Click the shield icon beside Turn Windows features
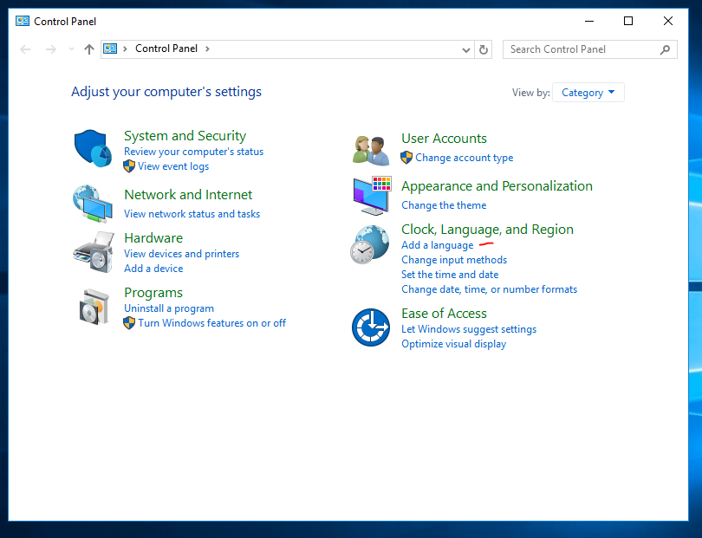This screenshot has width=702, height=538. tap(129, 322)
